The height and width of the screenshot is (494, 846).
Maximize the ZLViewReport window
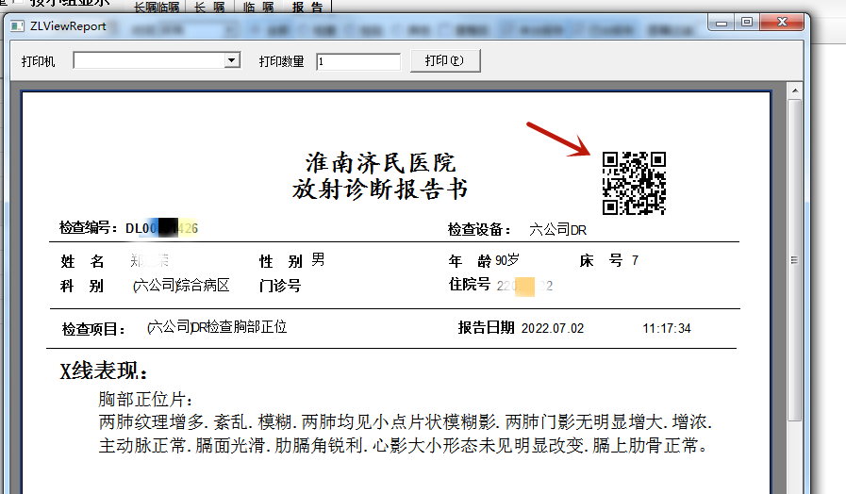[746, 22]
